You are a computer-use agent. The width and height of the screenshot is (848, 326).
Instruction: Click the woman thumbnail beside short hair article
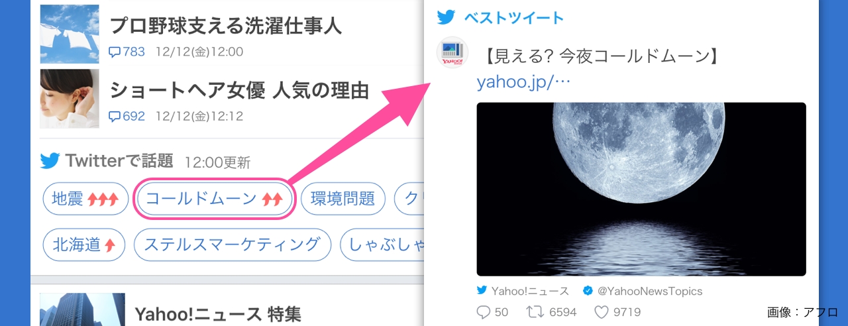[70, 99]
